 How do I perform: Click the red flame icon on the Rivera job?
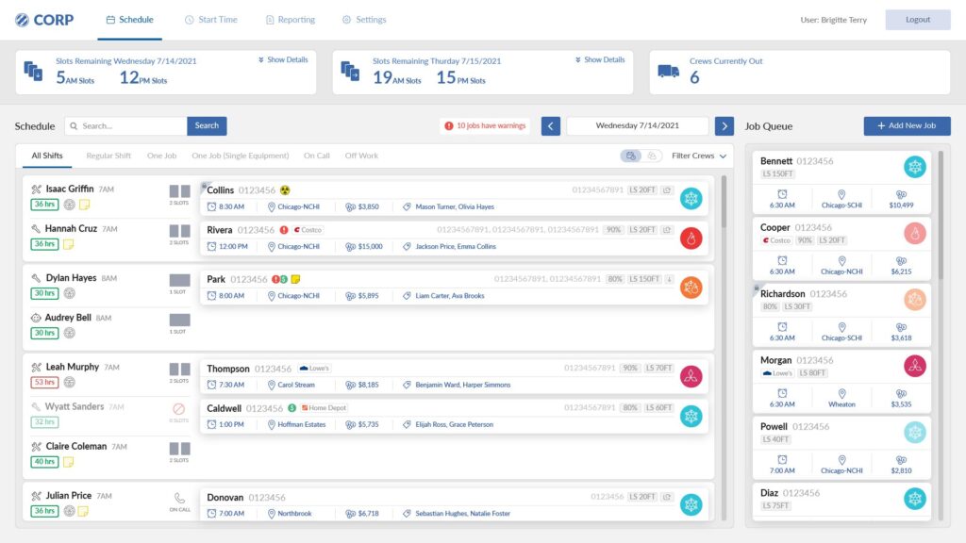click(691, 238)
